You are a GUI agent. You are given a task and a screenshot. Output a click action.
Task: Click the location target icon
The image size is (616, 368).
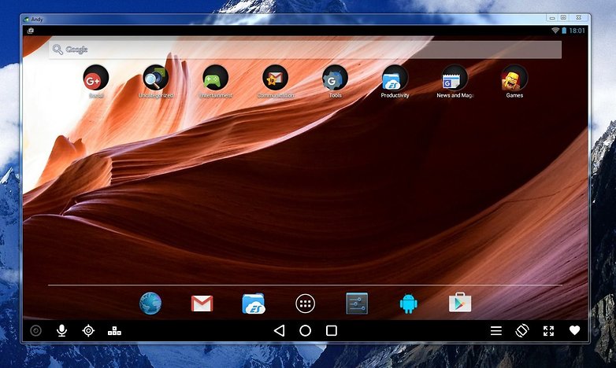(88, 331)
